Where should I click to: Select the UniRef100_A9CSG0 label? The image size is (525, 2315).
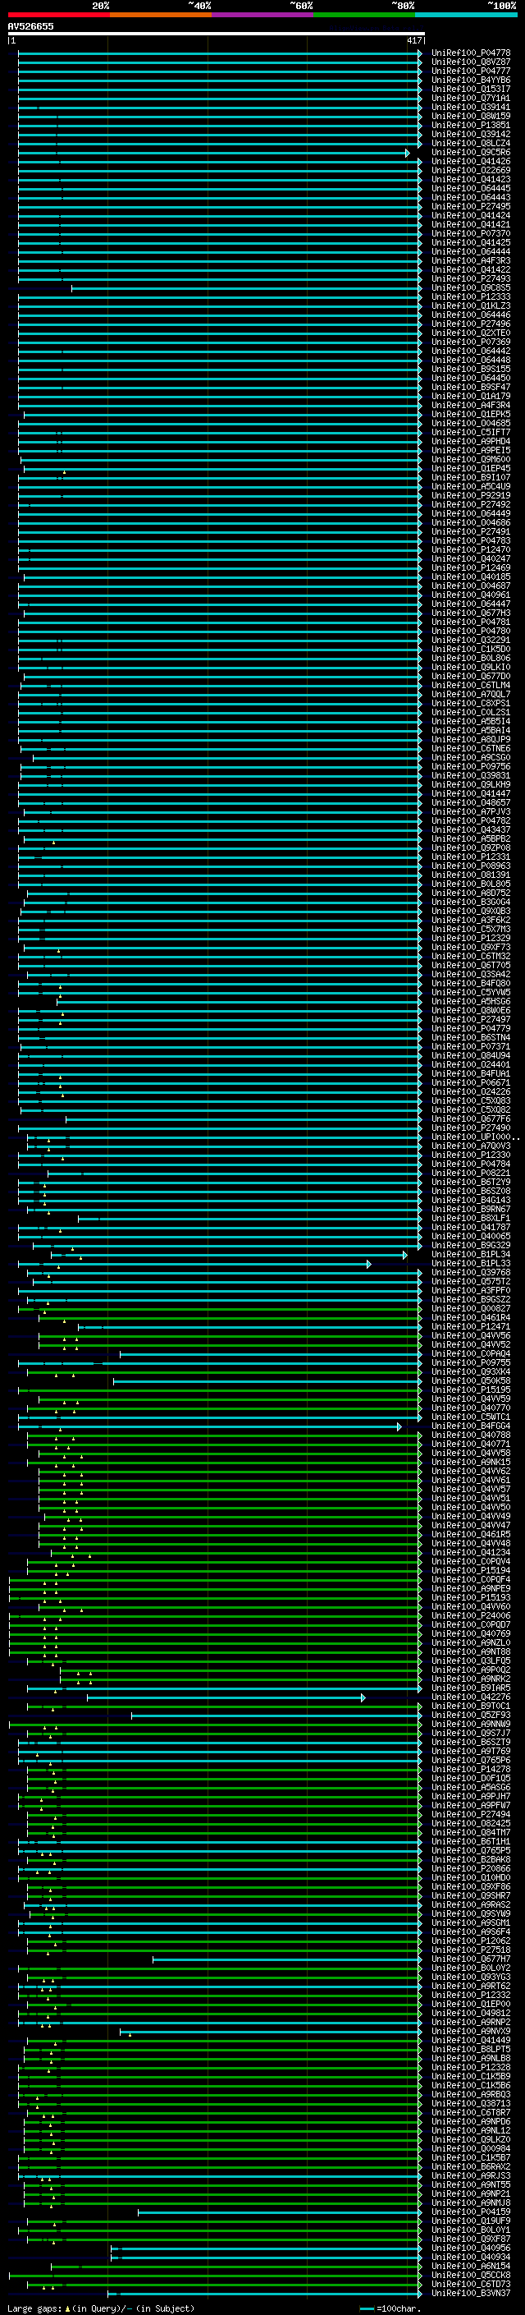click(x=471, y=756)
